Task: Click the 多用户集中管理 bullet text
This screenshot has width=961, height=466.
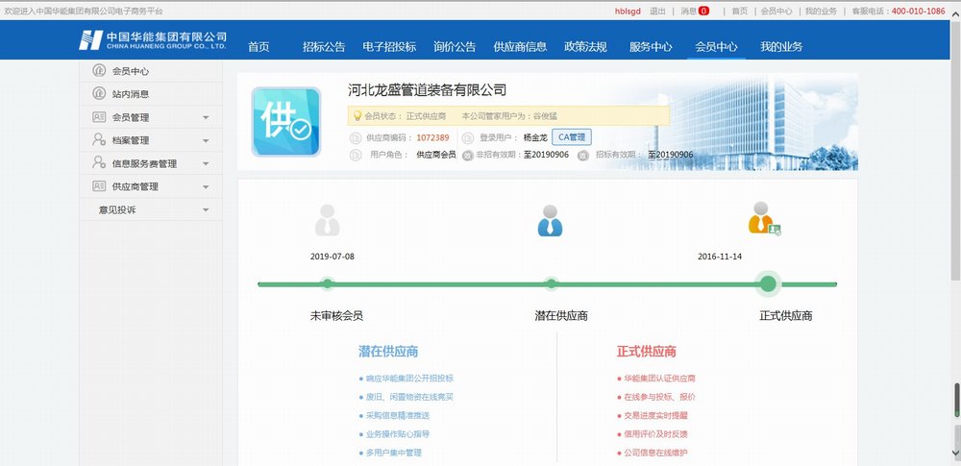Action: [394, 453]
